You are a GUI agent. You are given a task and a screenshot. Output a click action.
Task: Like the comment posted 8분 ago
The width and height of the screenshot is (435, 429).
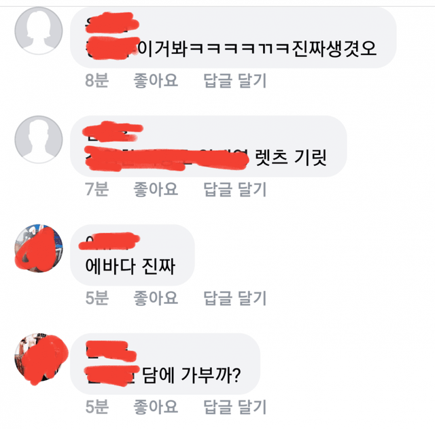(x=156, y=80)
